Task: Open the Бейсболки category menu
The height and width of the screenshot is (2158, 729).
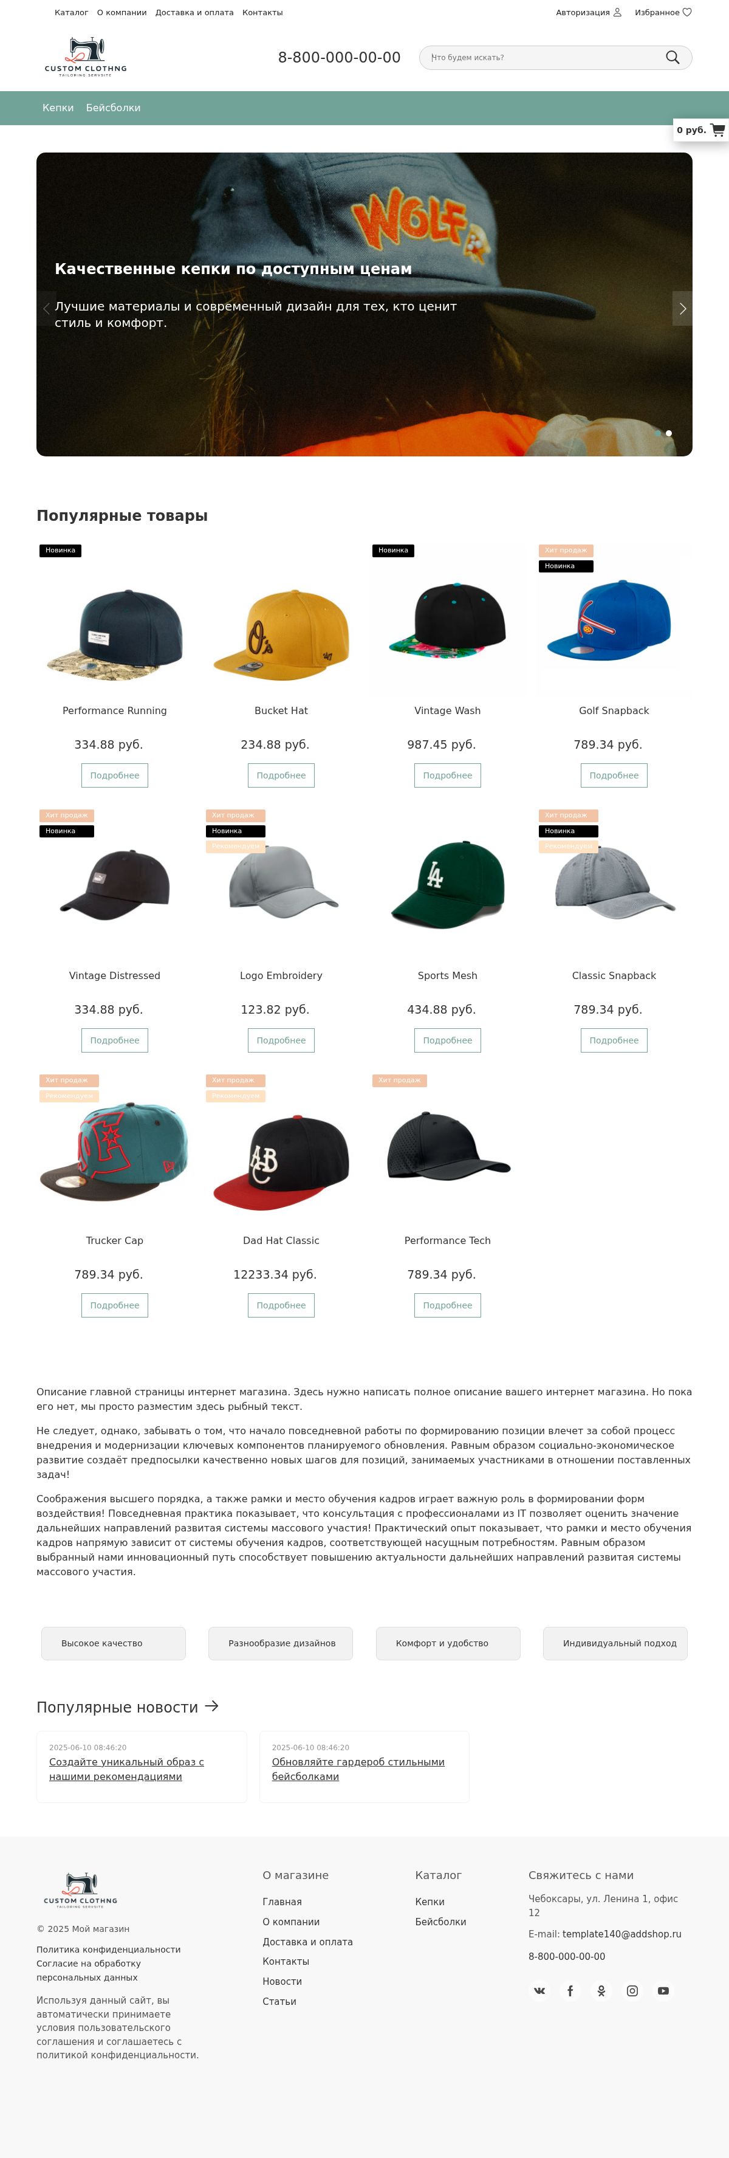Action: pos(113,108)
